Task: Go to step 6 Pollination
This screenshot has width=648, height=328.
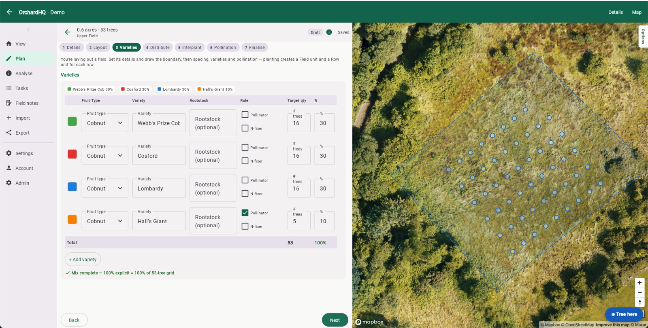Action: click(x=223, y=47)
